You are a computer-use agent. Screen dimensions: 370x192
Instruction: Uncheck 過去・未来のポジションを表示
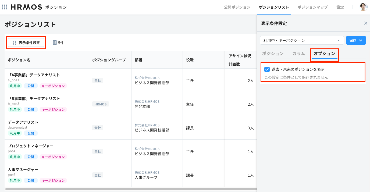click(267, 69)
